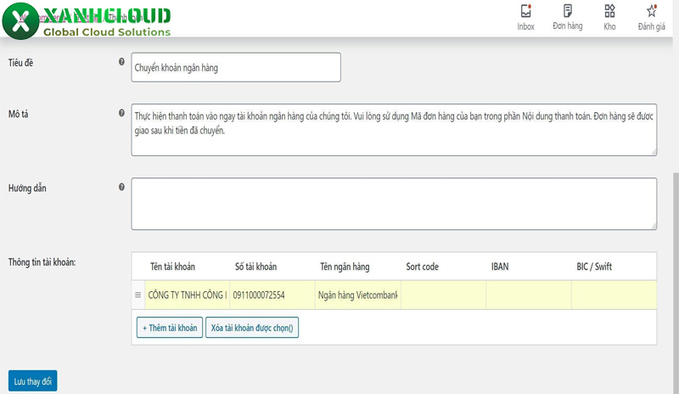Click the help icon beside Tiêu đề
This screenshot has height=394, width=679.
click(122, 63)
